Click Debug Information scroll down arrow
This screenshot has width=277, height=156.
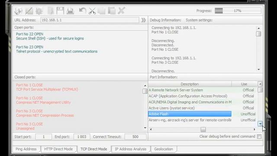(x=259, y=69)
